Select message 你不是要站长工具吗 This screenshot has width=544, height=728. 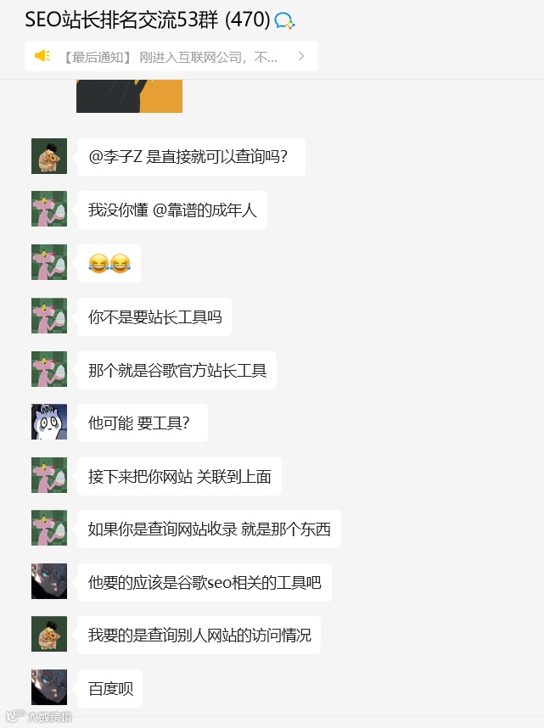coord(154,316)
